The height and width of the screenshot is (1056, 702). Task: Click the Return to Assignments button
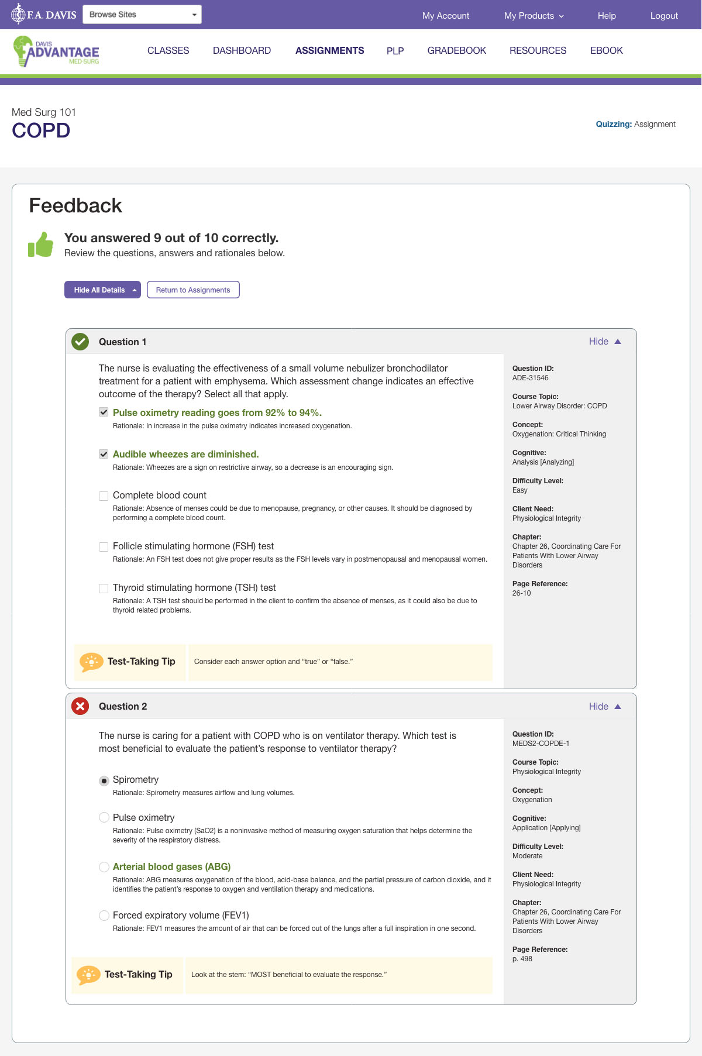coord(193,290)
